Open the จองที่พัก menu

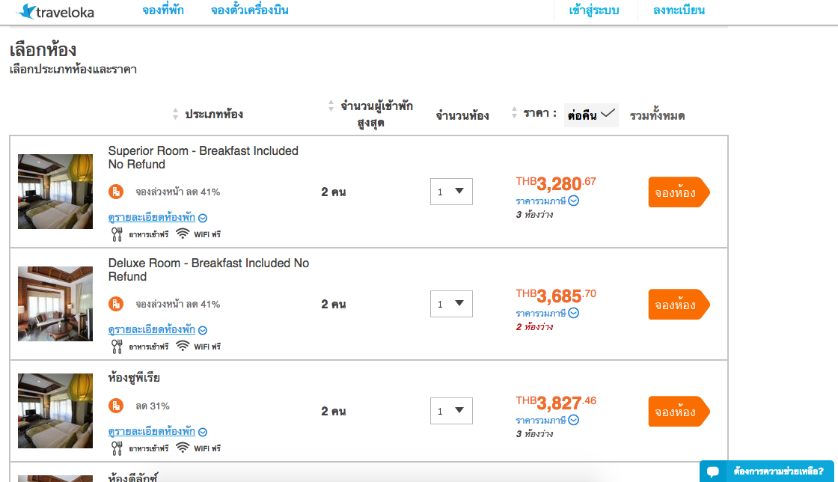(x=163, y=10)
